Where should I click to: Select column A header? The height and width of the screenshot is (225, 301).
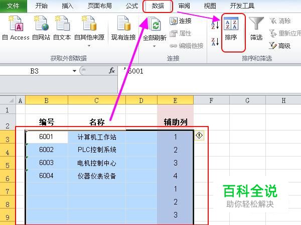(21, 100)
